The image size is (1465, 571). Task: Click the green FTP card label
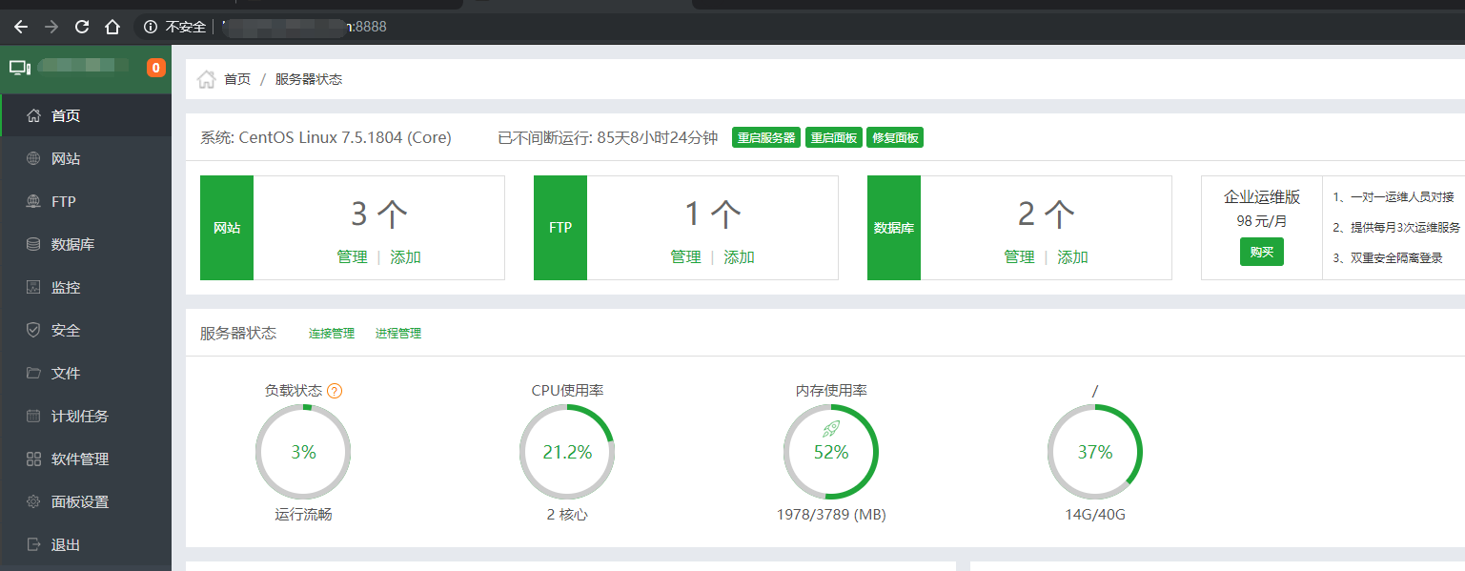pyautogui.click(x=560, y=228)
